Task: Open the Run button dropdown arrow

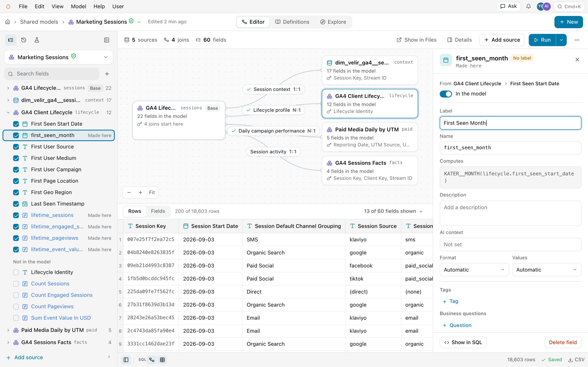Action: coord(561,40)
